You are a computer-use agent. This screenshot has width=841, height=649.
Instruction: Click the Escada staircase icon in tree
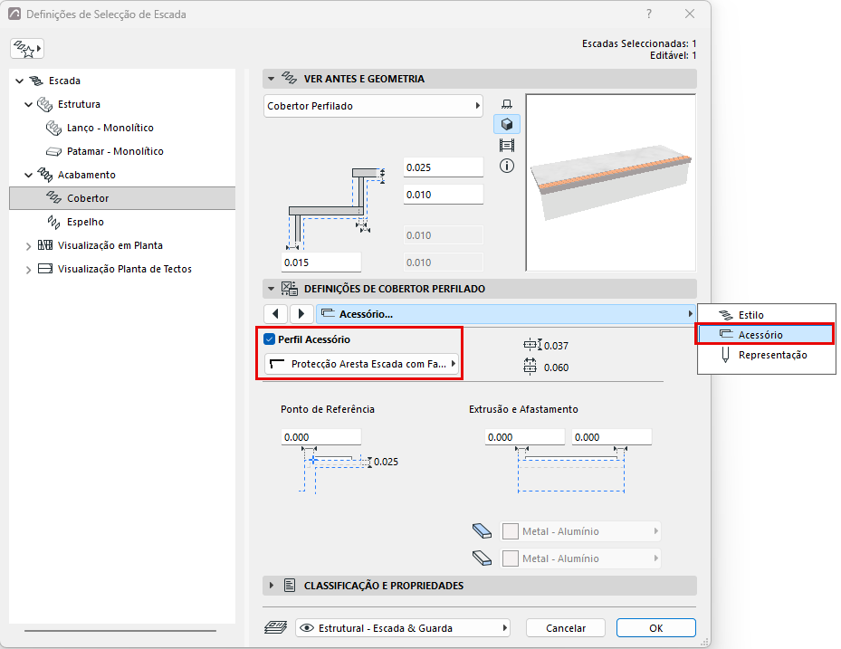point(36,81)
